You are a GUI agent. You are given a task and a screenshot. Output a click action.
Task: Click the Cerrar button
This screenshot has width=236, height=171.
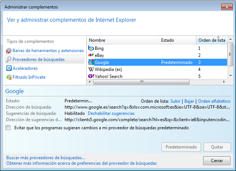click(217, 161)
